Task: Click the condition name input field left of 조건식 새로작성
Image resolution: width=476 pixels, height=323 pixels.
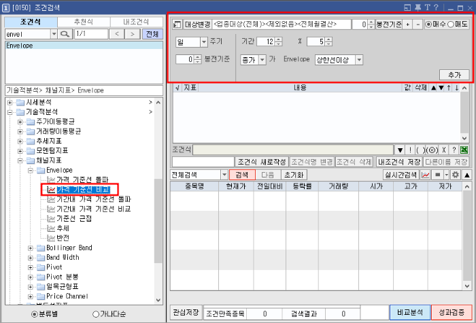Action: (x=203, y=162)
